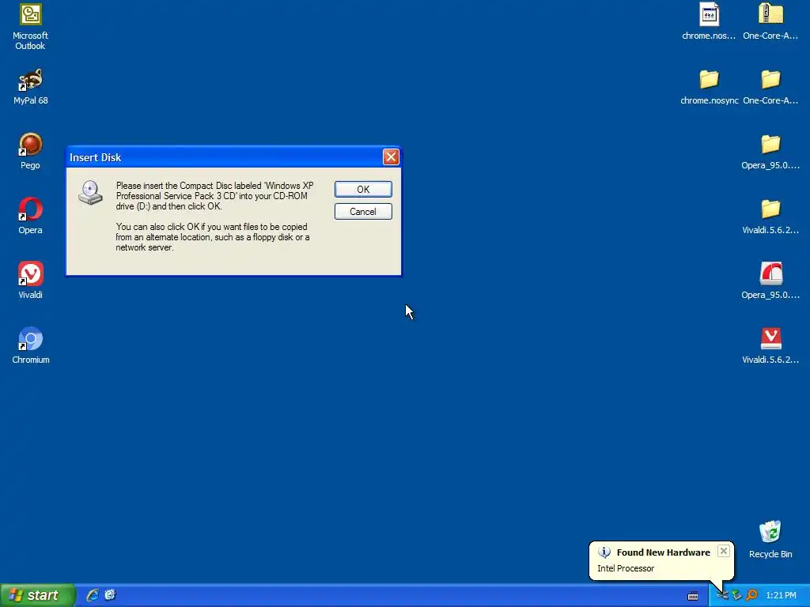Select the Opera browser shortcut
Viewport: 810px width, 607px height.
point(31,217)
